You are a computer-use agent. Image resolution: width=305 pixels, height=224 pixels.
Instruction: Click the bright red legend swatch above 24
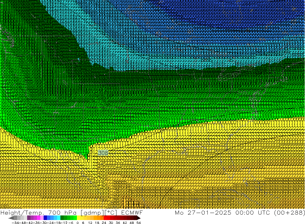pyautogui.click(x=105, y=218)
